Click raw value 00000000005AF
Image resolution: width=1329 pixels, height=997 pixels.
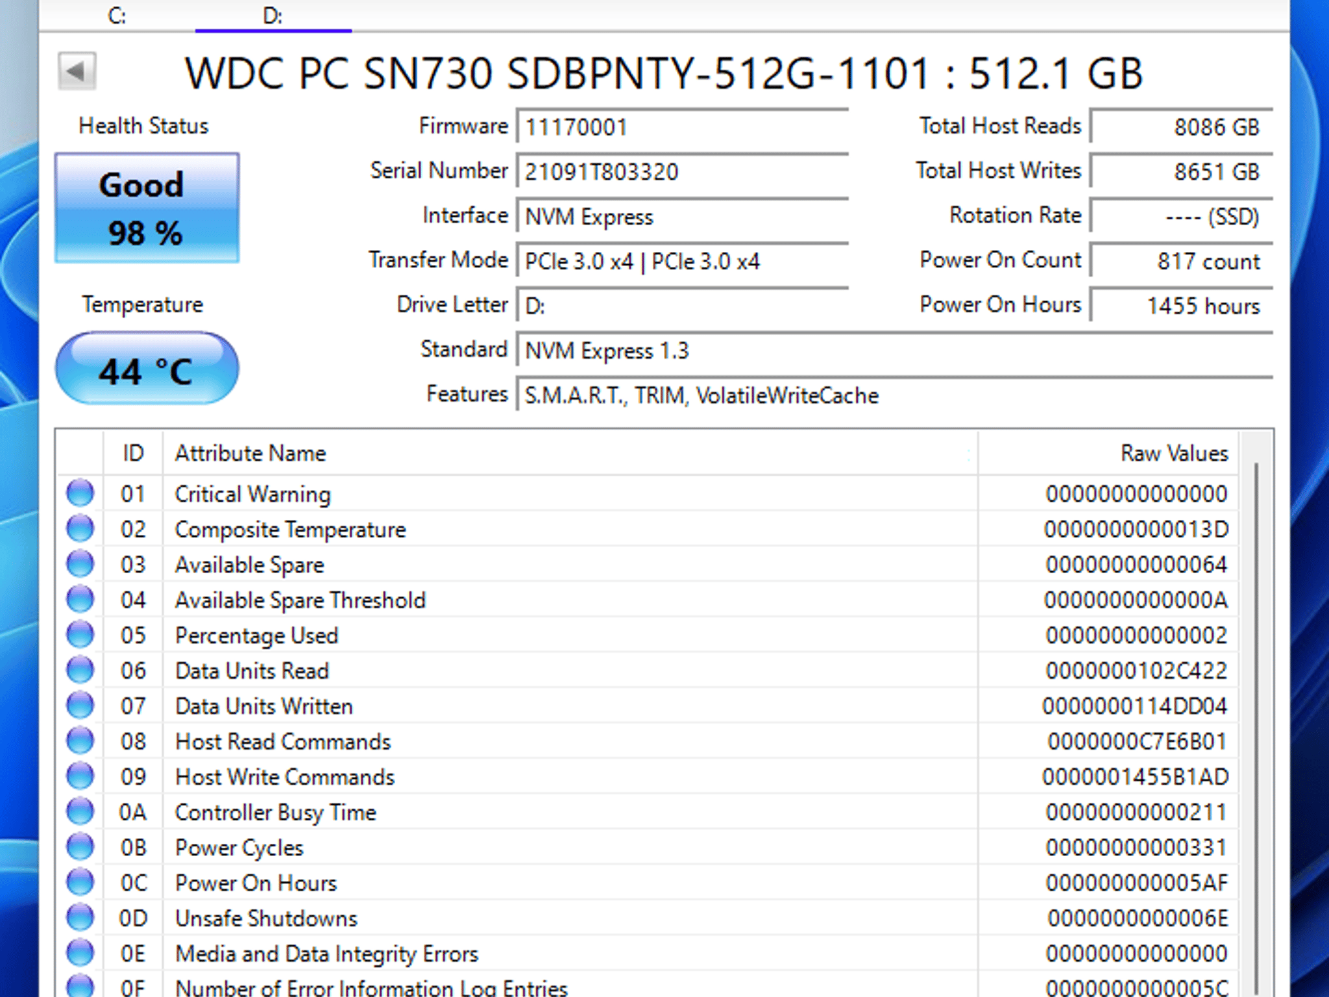(1137, 883)
